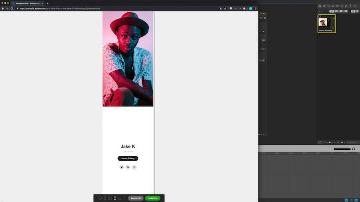
Task: Click the green Publish Site button
Action: coord(152,198)
